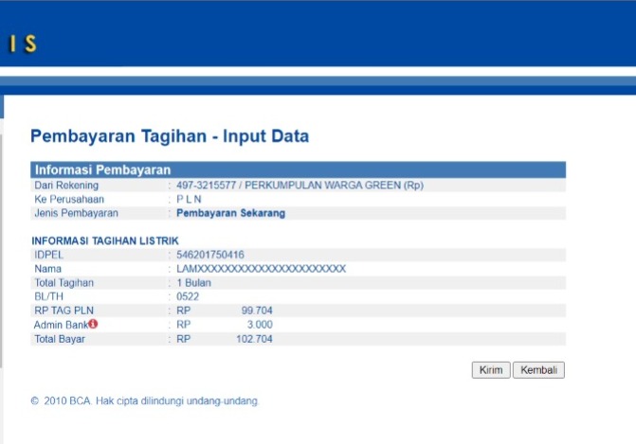This screenshot has height=444, width=636.
Task: Click the Total Bayar row label
Action: [x=60, y=339]
